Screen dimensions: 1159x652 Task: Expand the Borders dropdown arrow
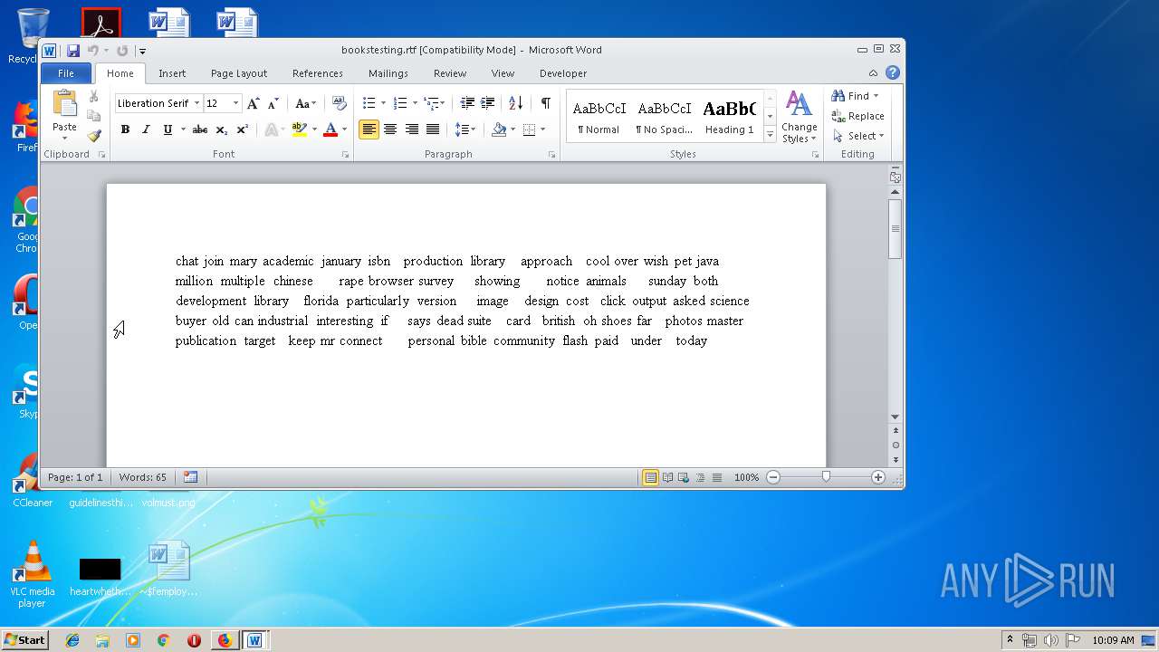pos(542,129)
